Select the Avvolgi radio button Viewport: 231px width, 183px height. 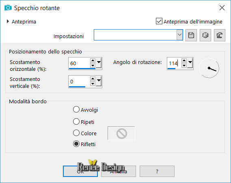click(76, 110)
